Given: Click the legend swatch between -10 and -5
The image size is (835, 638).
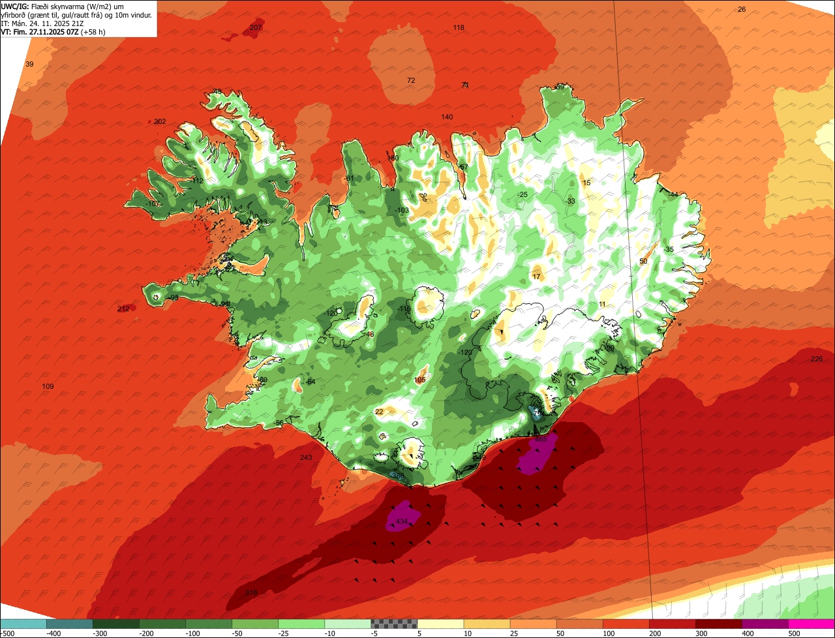Looking at the screenshot, I should [x=348, y=624].
